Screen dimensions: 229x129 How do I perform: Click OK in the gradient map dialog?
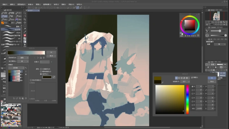(x=51, y=52)
